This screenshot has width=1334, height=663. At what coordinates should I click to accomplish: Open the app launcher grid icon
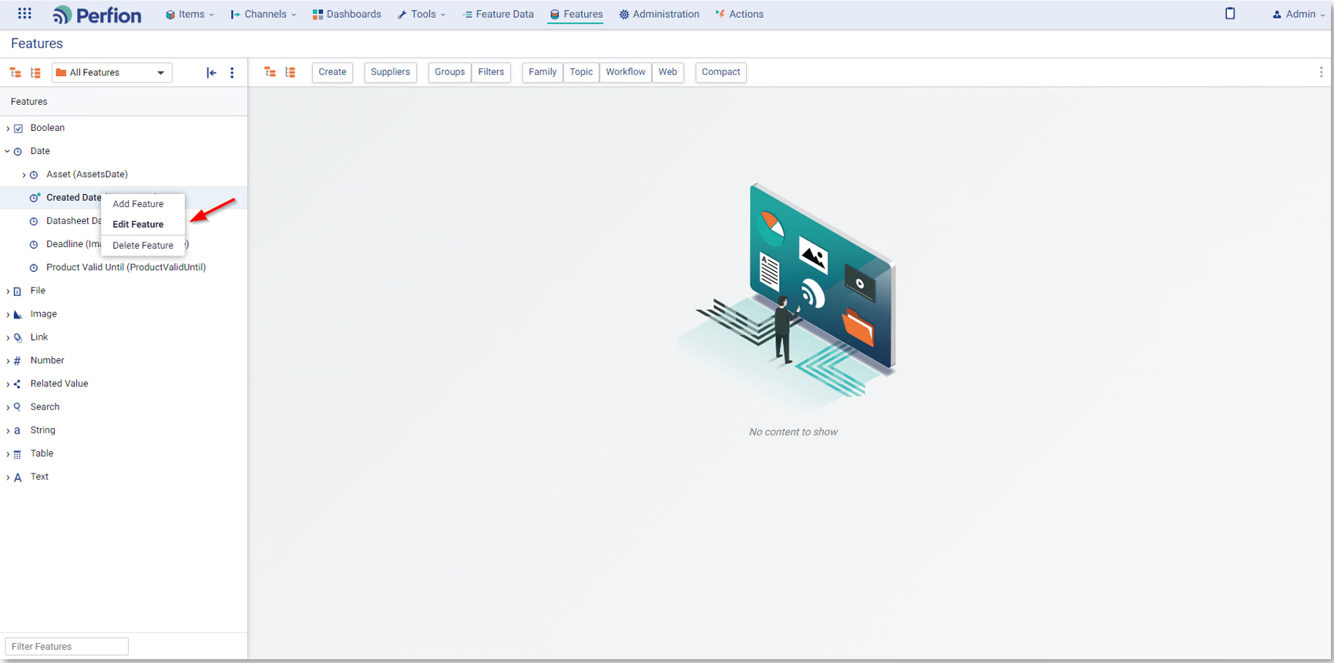[x=25, y=14]
